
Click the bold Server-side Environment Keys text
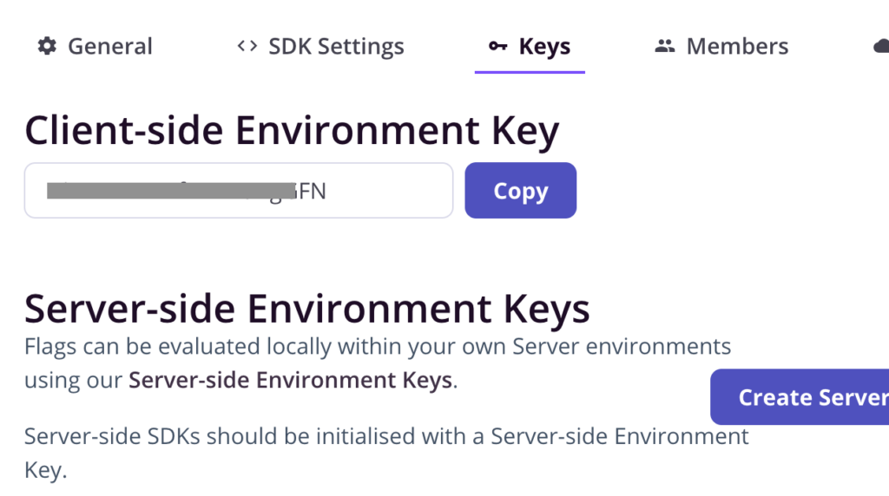tap(290, 380)
